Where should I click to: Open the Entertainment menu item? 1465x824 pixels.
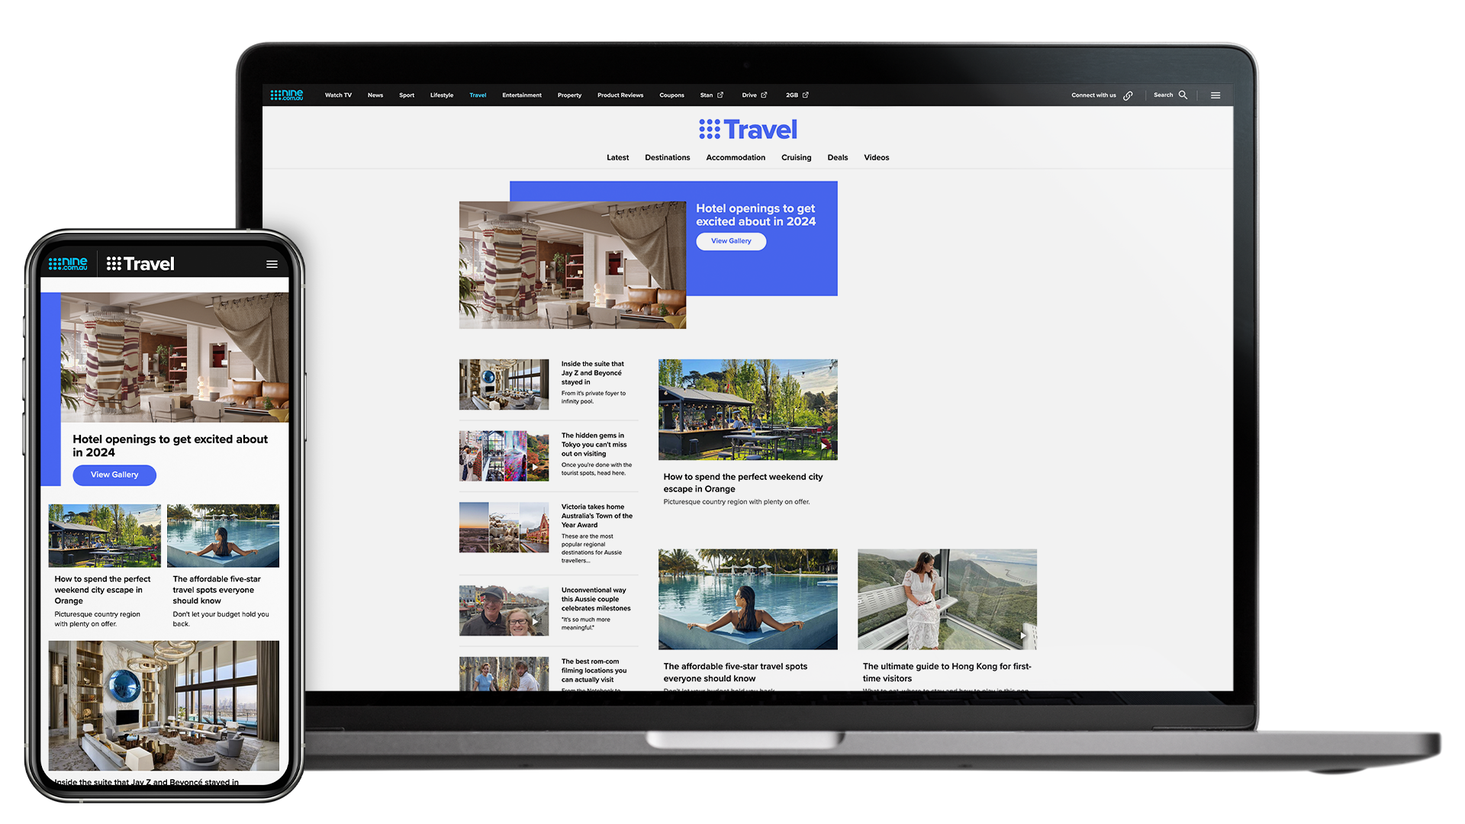pos(522,95)
